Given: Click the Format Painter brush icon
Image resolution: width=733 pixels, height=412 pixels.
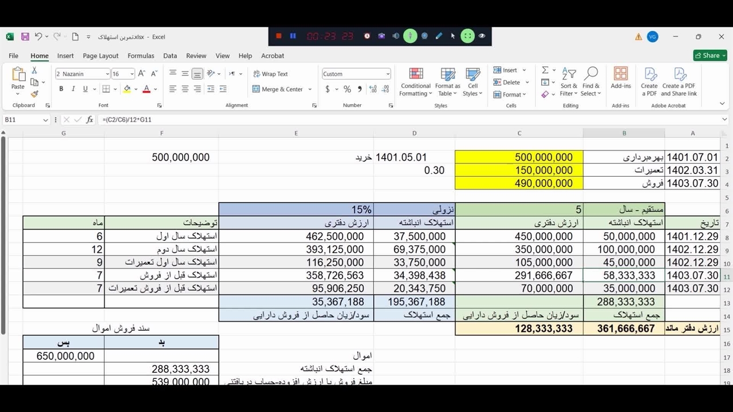Looking at the screenshot, I should (x=34, y=94).
